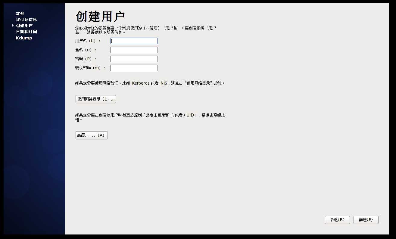Image resolution: width=396 pixels, height=239 pixels.
Task: Click the 全名 (Full name) input field
Action: point(134,50)
